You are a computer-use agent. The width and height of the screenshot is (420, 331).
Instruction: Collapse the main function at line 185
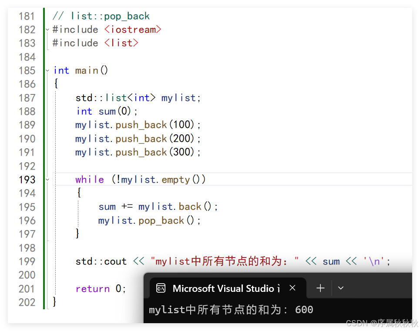(x=47, y=70)
